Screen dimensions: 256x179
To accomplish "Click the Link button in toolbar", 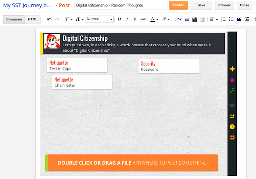I will pos(178,19).
